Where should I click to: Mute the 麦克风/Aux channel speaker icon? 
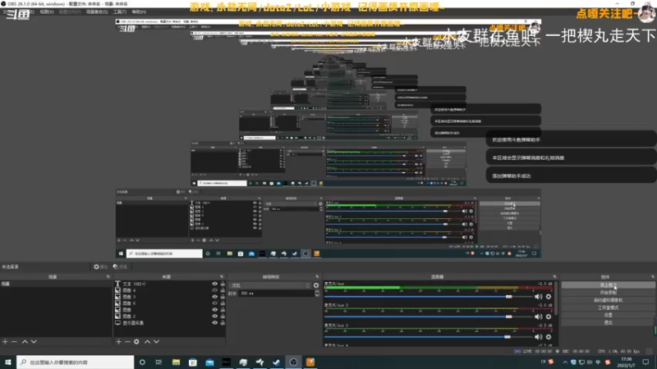[x=539, y=297]
